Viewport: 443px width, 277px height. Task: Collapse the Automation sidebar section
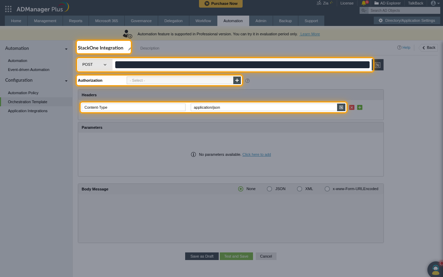[x=66, y=49]
